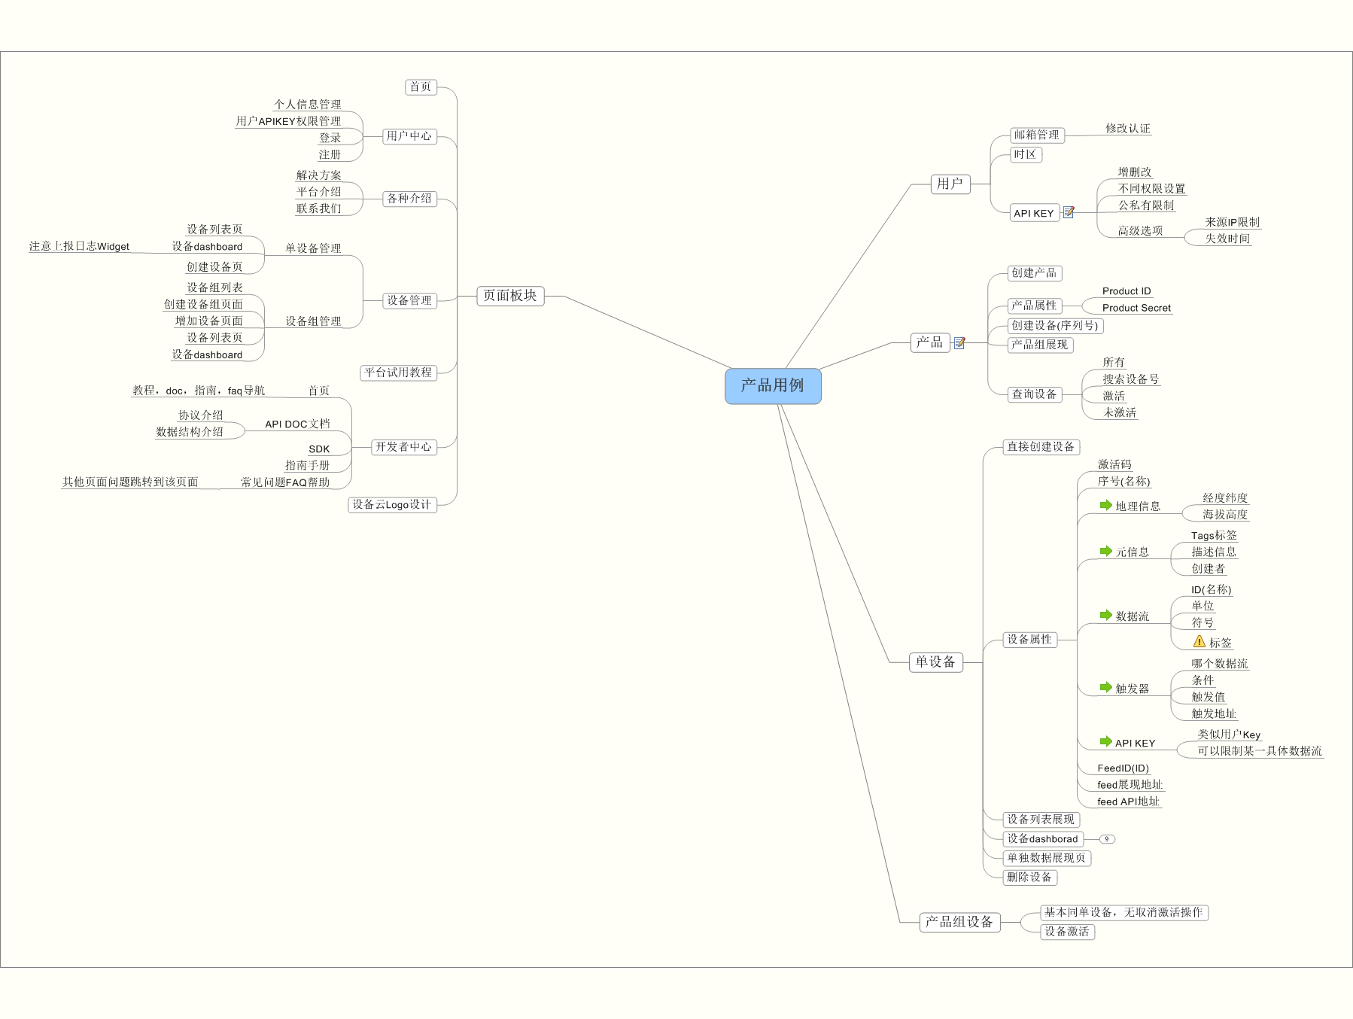Select the 失效时间 subtopic
Viewport: 1353px width, 1019px height.
1228,239
